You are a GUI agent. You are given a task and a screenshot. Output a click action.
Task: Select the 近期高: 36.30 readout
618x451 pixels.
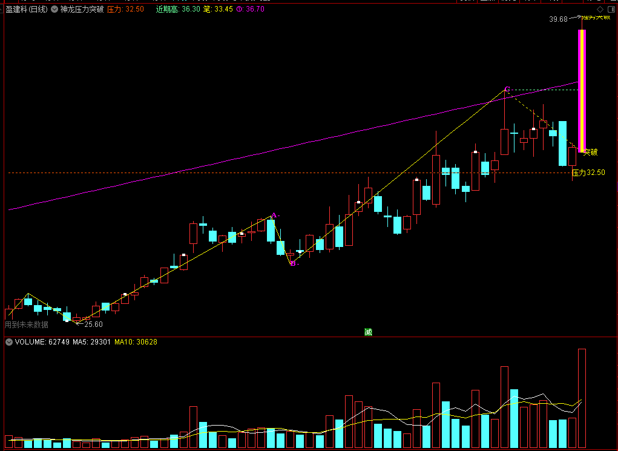coord(178,9)
